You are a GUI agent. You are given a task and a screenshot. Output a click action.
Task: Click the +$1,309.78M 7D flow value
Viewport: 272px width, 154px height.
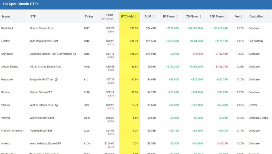195,28
